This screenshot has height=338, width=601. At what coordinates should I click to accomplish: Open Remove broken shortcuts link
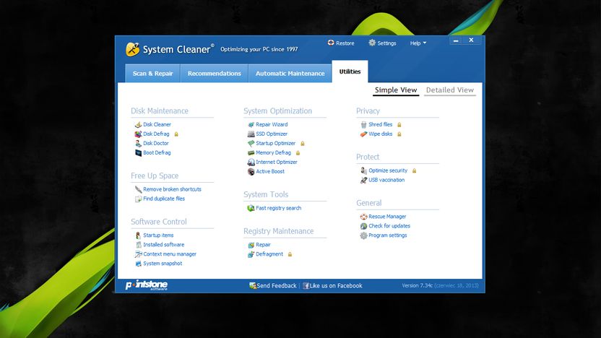pyautogui.click(x=172, y=189)
